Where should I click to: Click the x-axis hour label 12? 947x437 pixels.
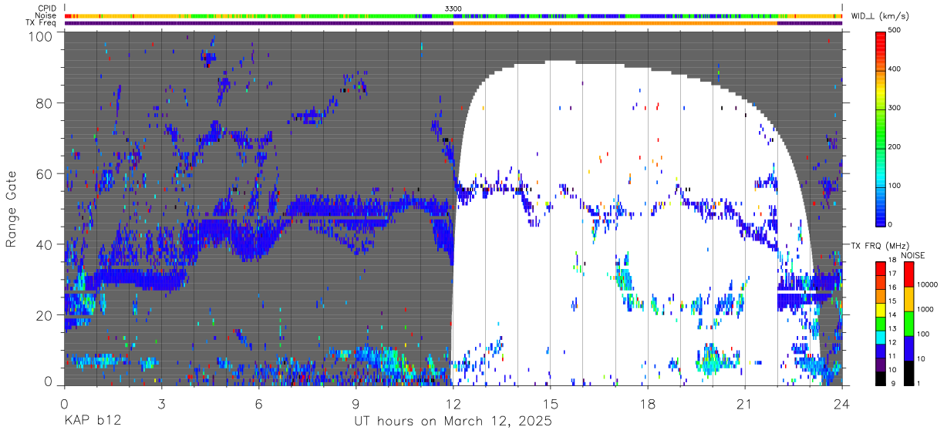click(x=453, y=403)
